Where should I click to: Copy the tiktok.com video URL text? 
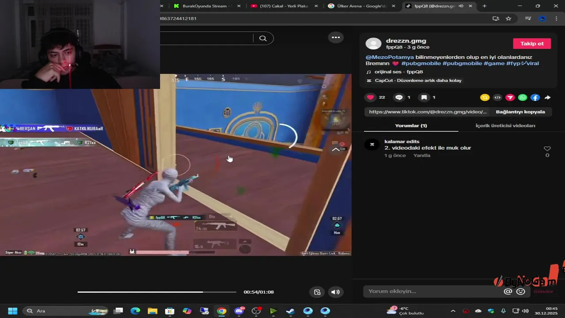(428, 112)
